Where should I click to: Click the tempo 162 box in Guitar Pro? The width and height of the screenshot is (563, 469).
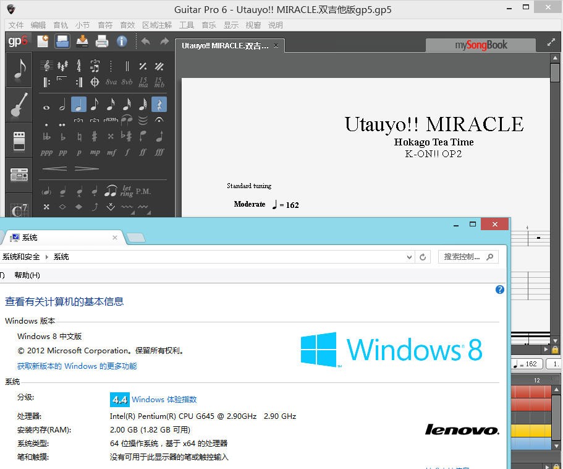coord(527,364)
